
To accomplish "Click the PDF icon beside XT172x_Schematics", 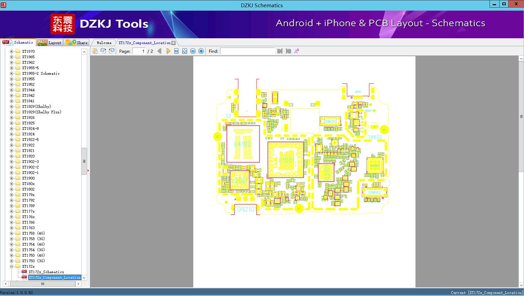I will point(24,272).
